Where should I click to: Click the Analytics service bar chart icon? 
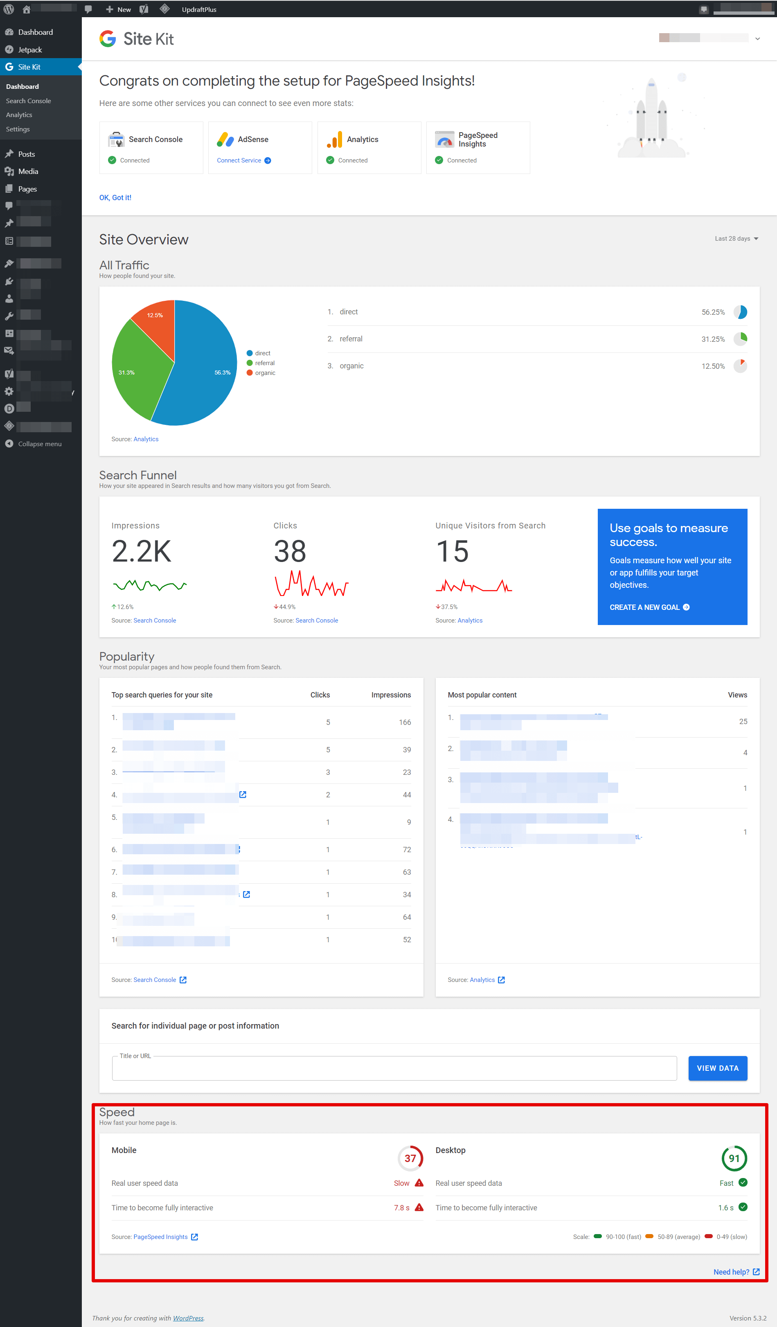pos(334,140)
